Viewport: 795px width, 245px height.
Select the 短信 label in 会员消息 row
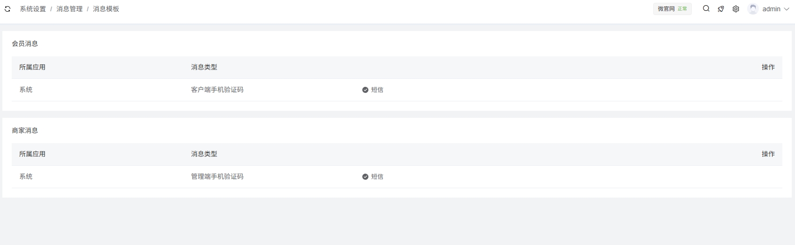[x=377, y=90]
